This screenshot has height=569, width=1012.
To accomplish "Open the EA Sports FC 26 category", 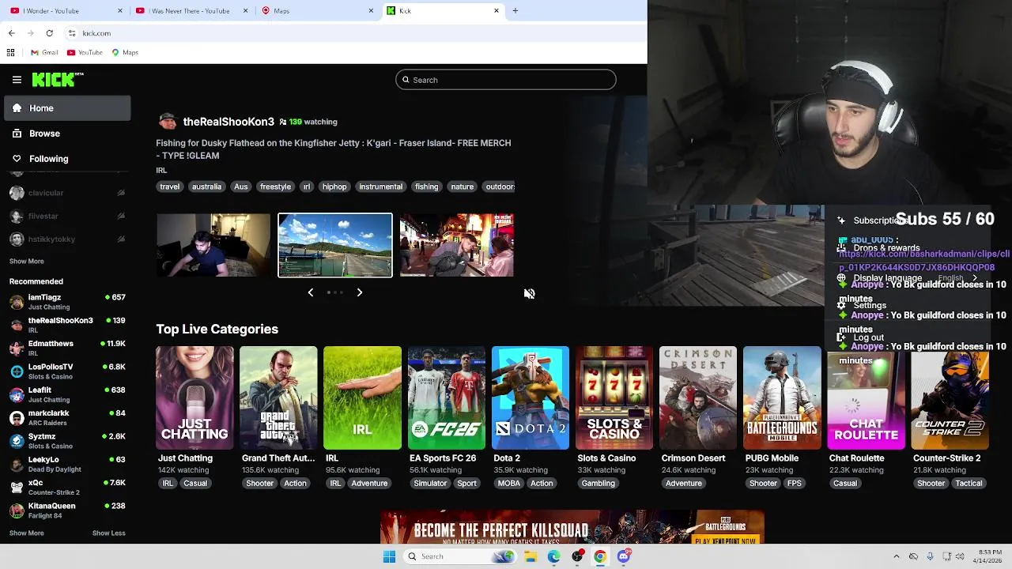I will pyautogui.click(x=447, y=398).
